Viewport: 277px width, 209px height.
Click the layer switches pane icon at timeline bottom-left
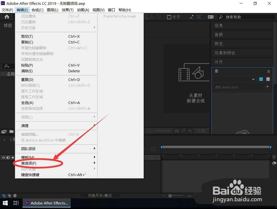click(x=4, y=196)
